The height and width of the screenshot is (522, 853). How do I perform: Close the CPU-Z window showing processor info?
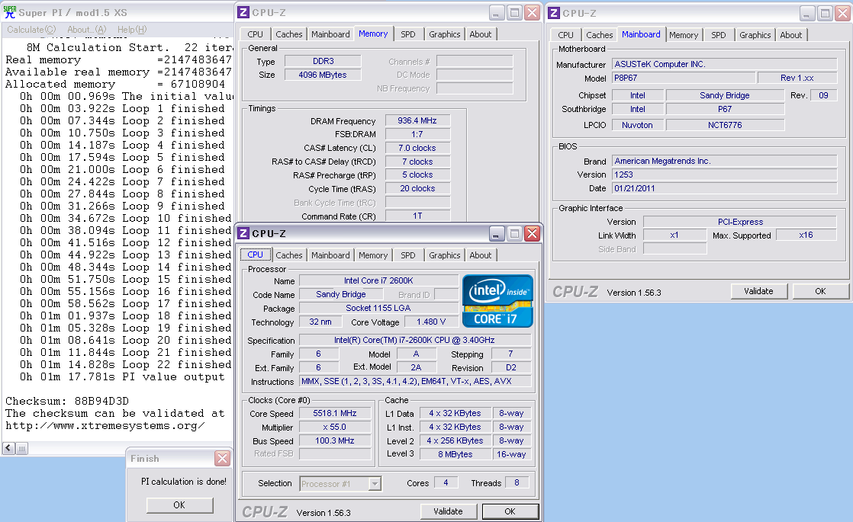[x=532, y=234]
